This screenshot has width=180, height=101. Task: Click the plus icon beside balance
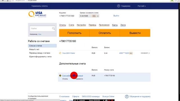tap(98, 16)
